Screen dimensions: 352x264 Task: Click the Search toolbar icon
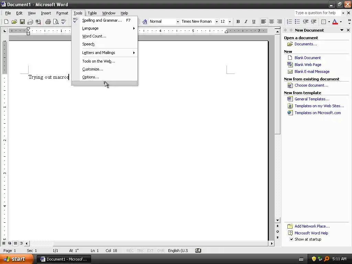[x=38, y=22]
